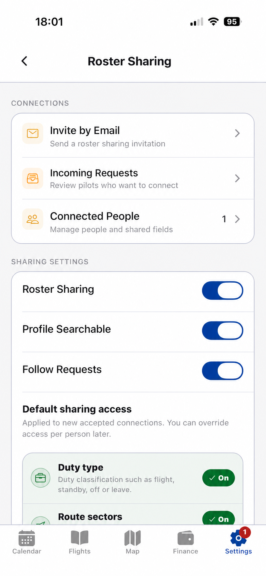
Task: Expand Invite by Email chevron
Action: click(237, 133)
